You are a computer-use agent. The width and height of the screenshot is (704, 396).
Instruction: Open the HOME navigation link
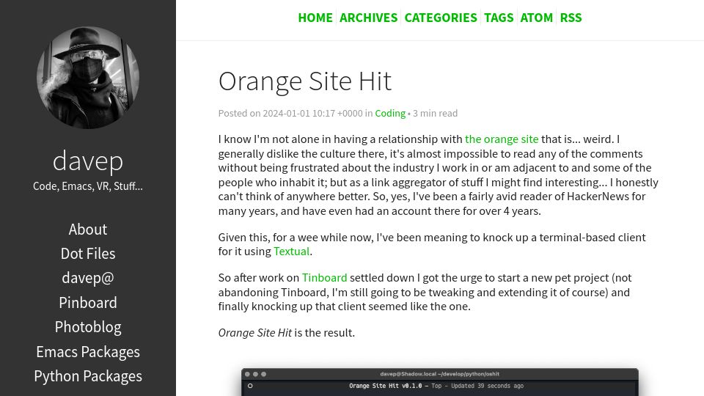[x=315, y=18]
